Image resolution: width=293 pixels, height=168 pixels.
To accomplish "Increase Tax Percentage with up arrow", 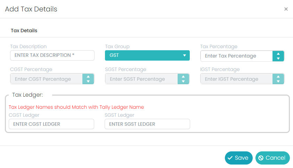I will 278,54.
